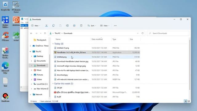Screen dimensions: 197x111
Task: Click the Share icon in toolbar
Action: pyautogui.click(x=74, y=26)
